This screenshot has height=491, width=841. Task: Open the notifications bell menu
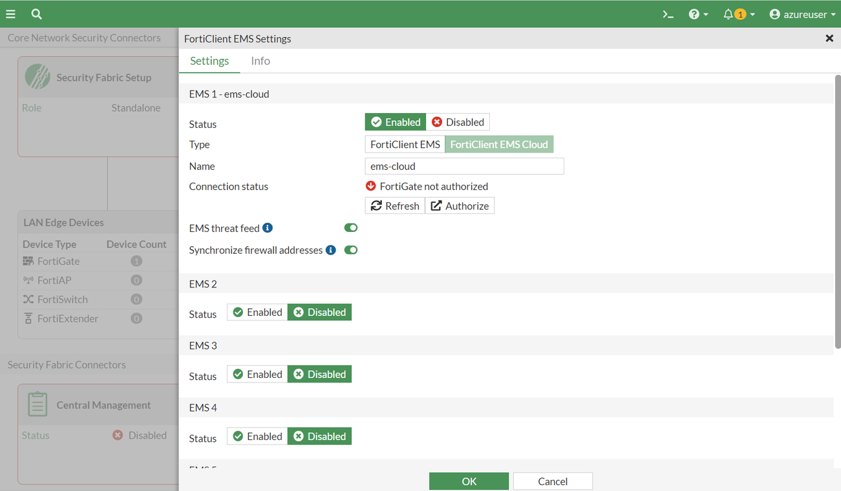coord(739,14)
